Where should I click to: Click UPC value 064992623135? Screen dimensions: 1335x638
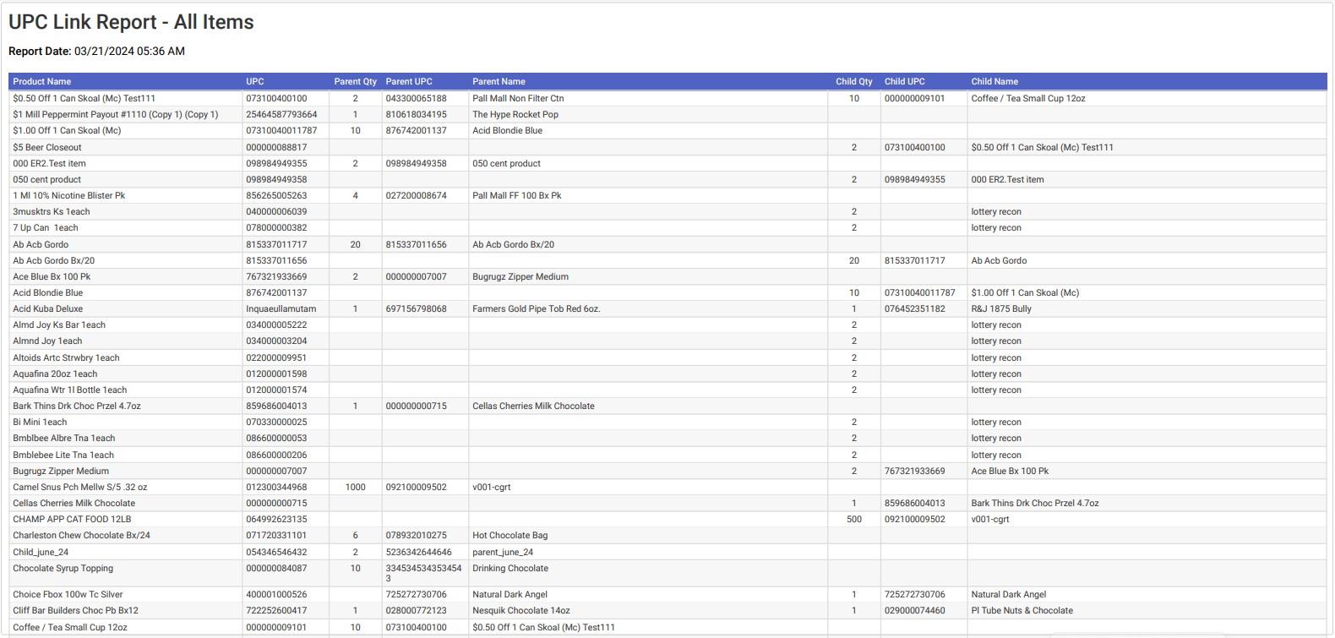(276, 520)
